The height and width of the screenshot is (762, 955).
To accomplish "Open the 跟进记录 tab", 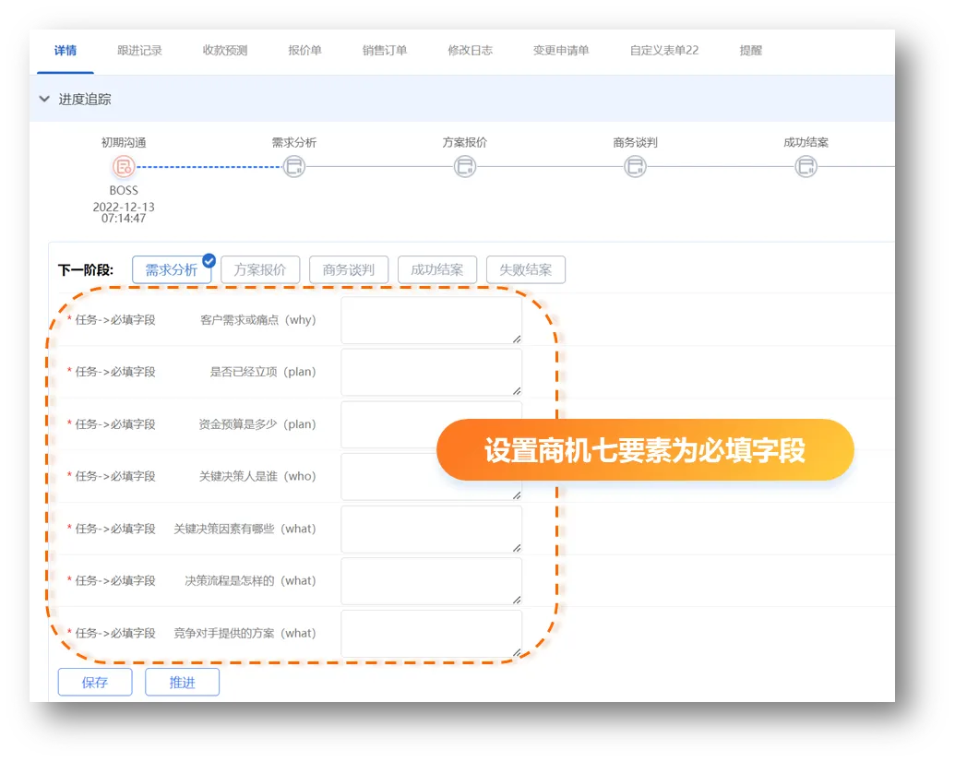I will (139, 51).
